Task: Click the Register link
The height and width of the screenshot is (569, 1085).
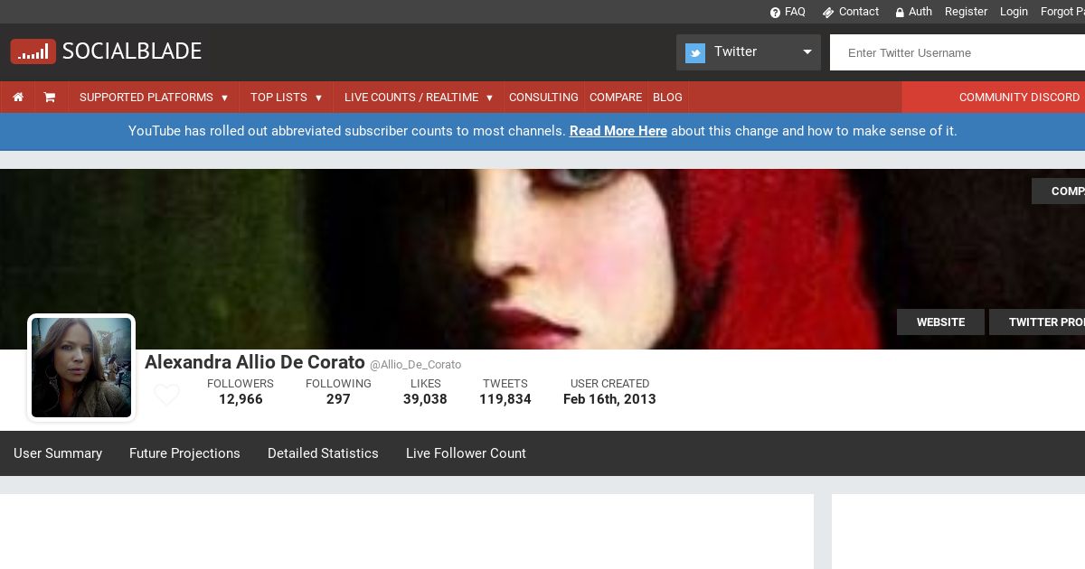Action: (x=966, y=12)
